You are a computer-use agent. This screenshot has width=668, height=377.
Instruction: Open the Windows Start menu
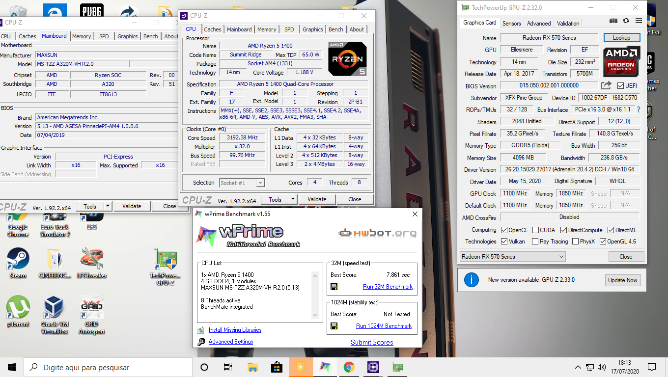click(x=12, y=367)
